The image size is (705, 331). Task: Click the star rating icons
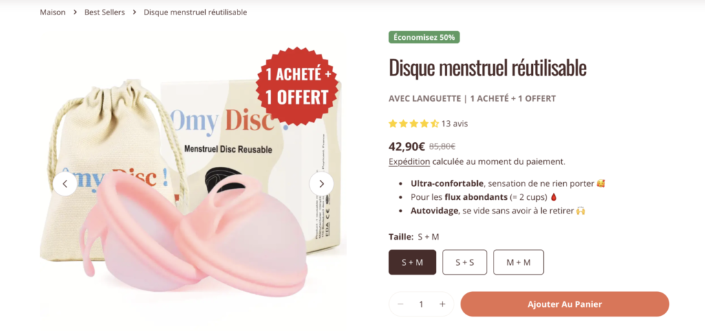(414, 124)
